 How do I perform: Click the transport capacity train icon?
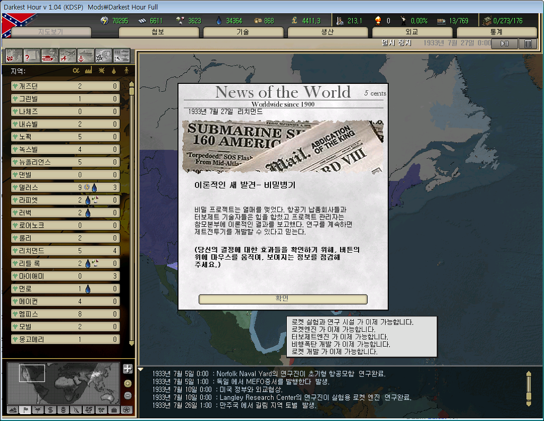coord(441,21)
